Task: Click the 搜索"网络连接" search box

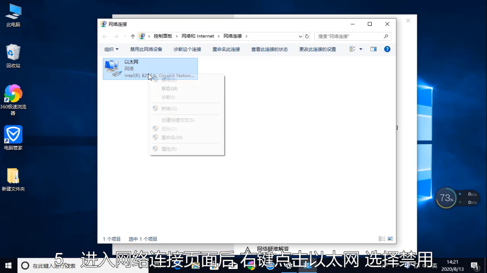Action: (349, 36)
